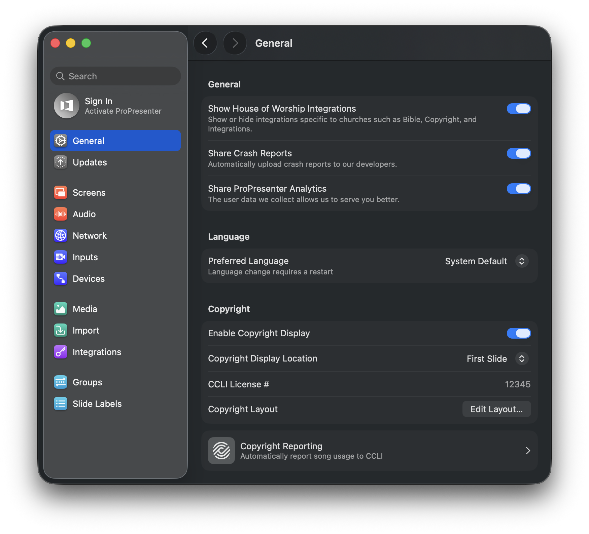Click the Media label in sidebar
The height and width of the screenshot is (534, 589).
(85, 309)
